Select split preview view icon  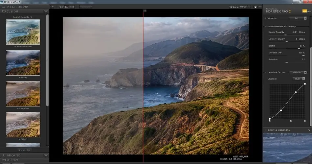tap(67, 7)
